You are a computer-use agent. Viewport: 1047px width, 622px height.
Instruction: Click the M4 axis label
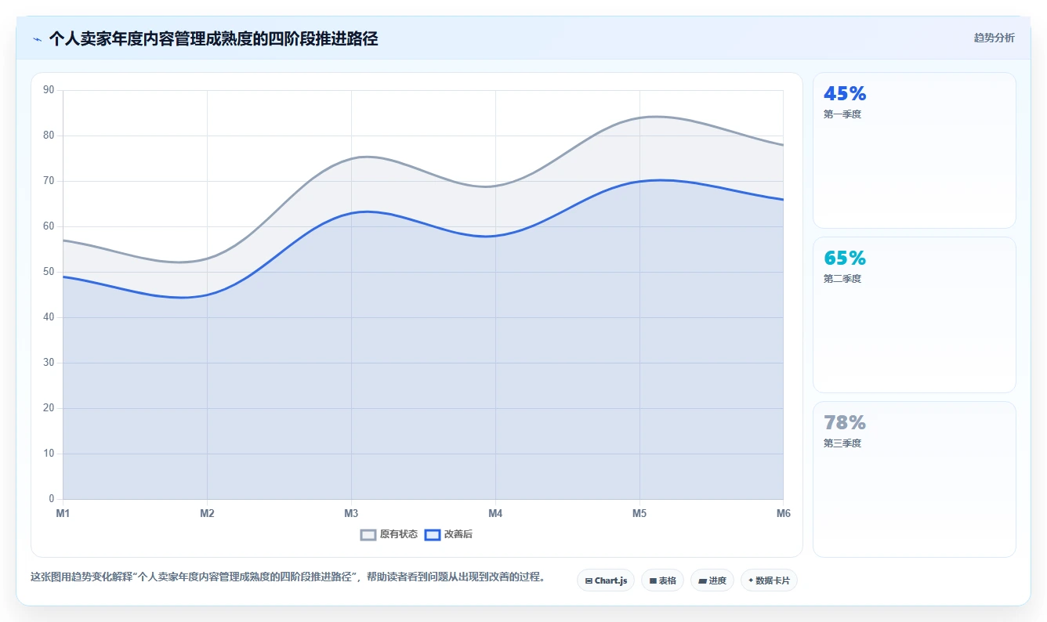click(x=495, y=514)
